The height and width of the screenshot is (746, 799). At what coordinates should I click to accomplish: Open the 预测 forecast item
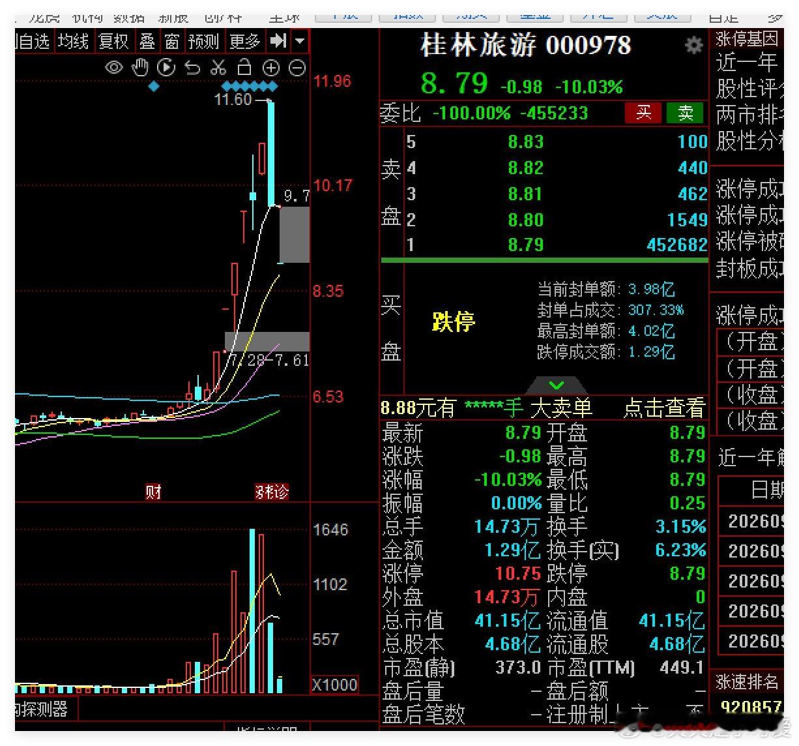pos(203,42)
